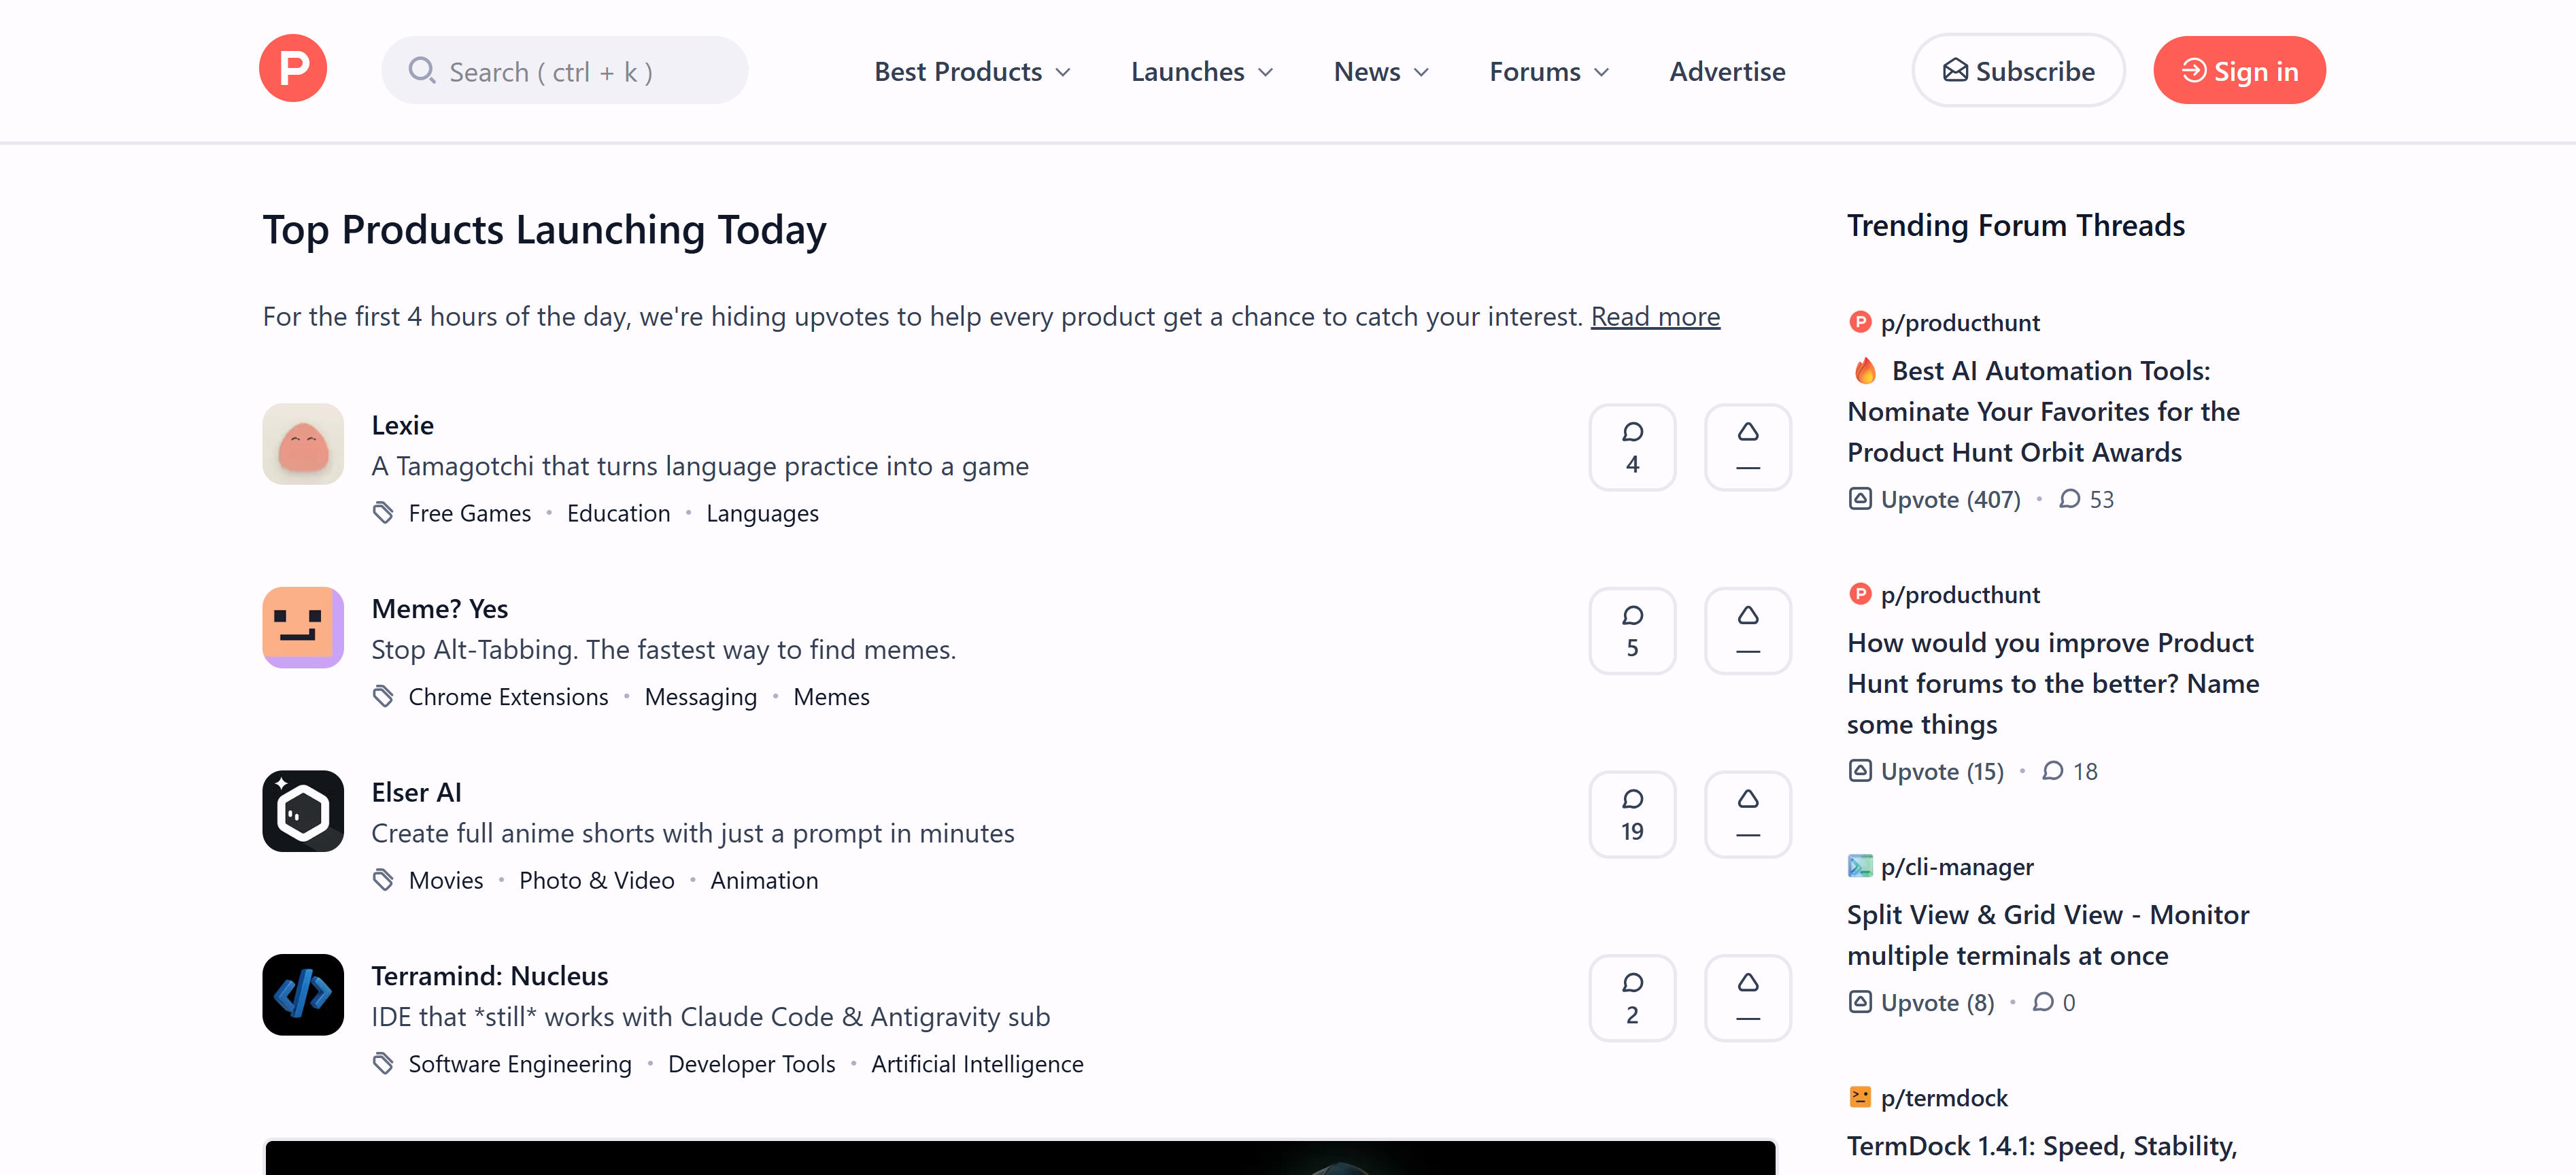Open comments for Lexie
The width and height of the screenshot is (2576, 1175).
1632,447
